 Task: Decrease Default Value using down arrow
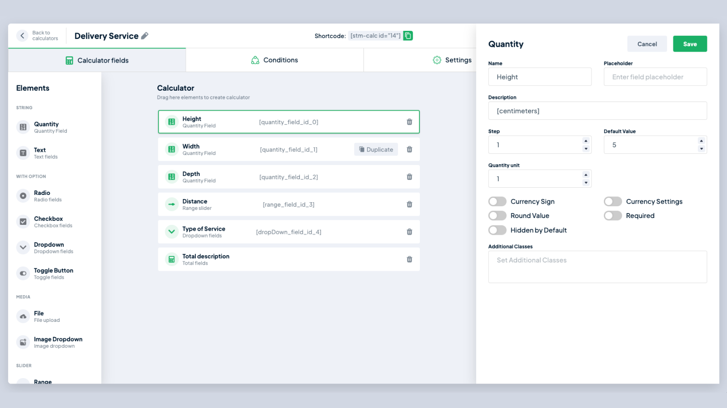click(701, 149)
